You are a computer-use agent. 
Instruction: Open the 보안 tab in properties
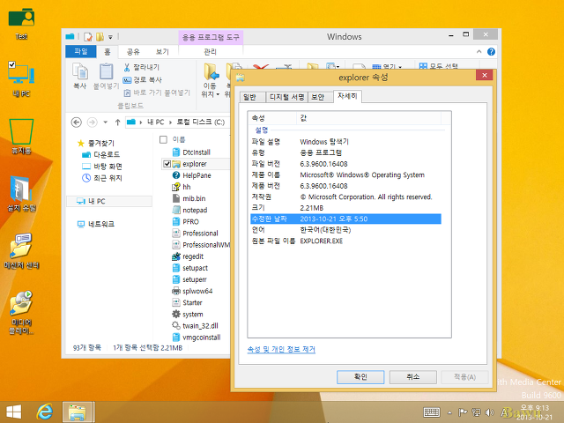[x=319, y=97]
